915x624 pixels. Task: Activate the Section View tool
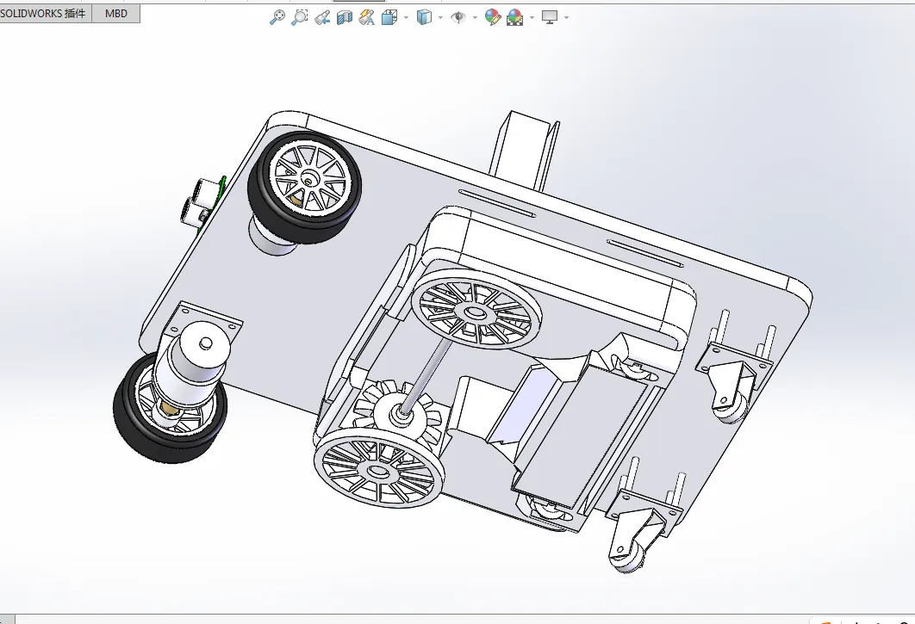pyautogui.click(x=345, y=17)
